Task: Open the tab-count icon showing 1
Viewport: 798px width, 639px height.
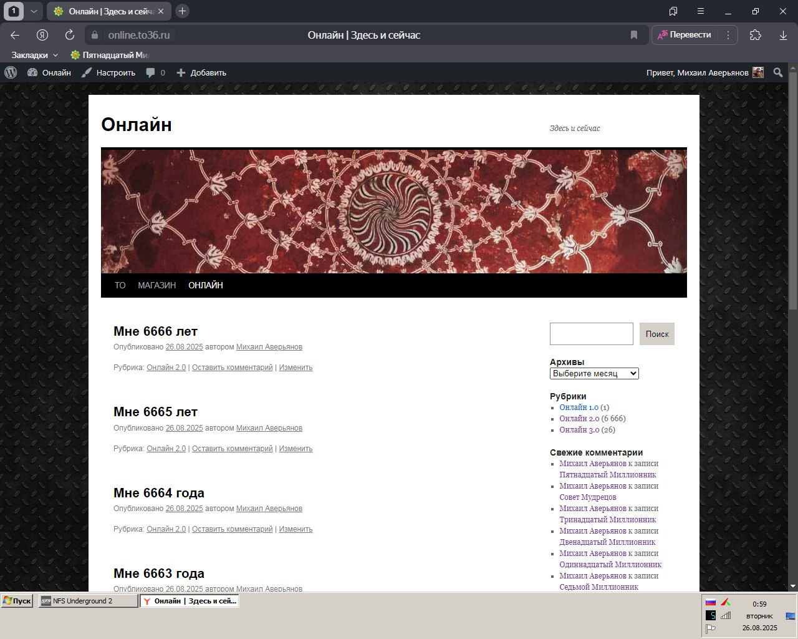Action: [14, 11]
